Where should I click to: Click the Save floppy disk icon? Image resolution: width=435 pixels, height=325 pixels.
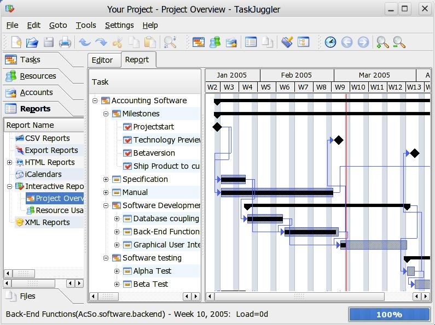coord(49,43)
